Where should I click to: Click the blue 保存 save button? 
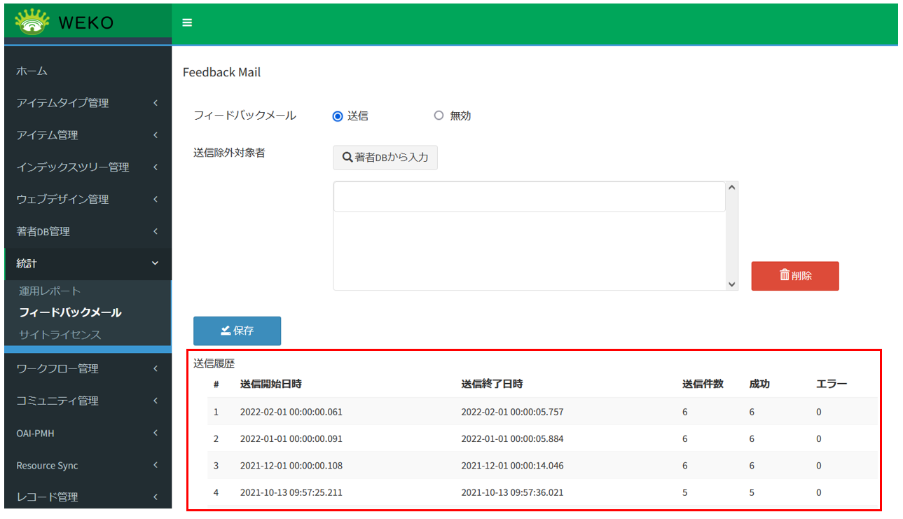click(x=237, y=331)
